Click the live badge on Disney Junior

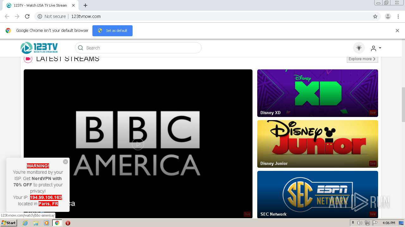[x=373, y=163]
